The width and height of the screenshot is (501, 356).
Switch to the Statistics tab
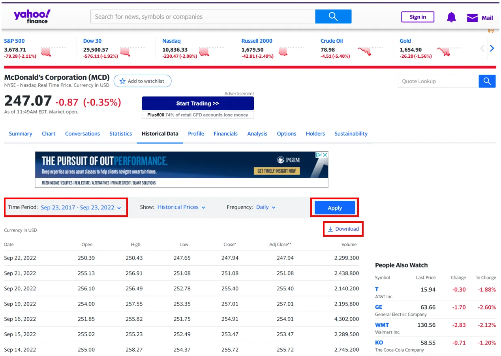pos(120,134)
